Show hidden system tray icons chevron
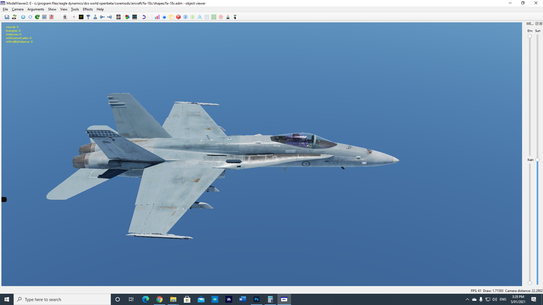The image size is (543, 305). [467, 300]
